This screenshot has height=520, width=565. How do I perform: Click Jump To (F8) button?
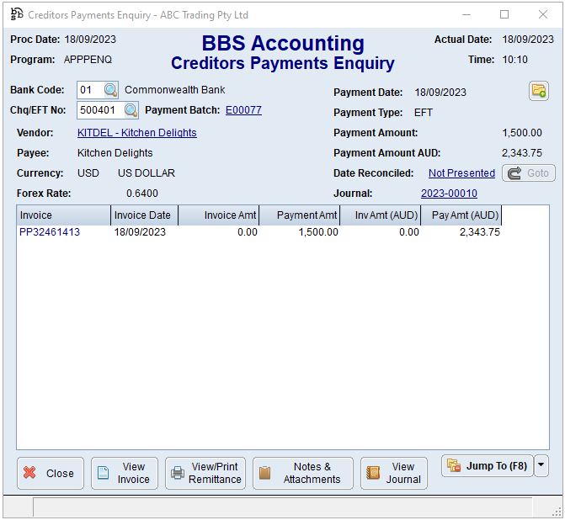(488, 465)
